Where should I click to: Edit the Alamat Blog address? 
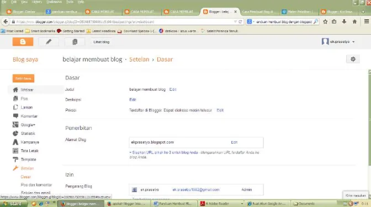pos(234,143)
